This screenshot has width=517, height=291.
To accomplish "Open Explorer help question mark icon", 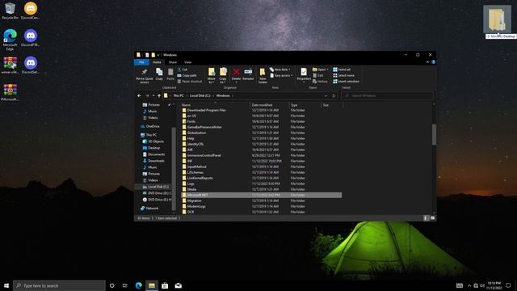I will coord(433,62).
